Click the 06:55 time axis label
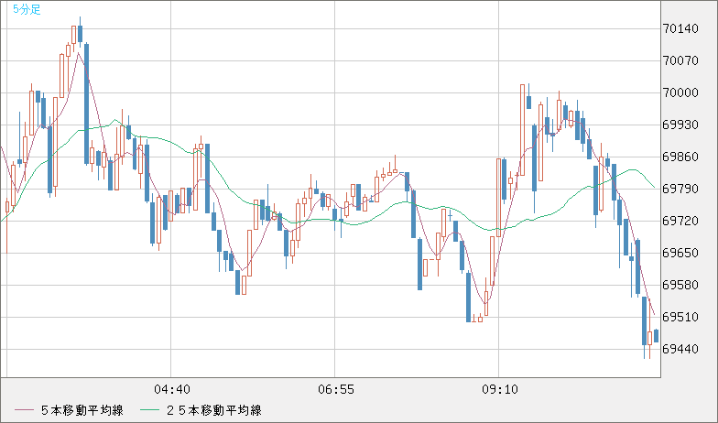This screenshot has width=718, height=423. (335, 390)
